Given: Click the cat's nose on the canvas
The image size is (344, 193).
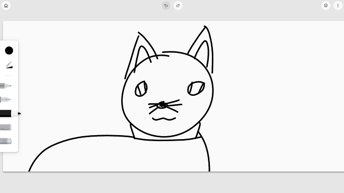Looking at the screenshot, I should [x=162, y=105].
